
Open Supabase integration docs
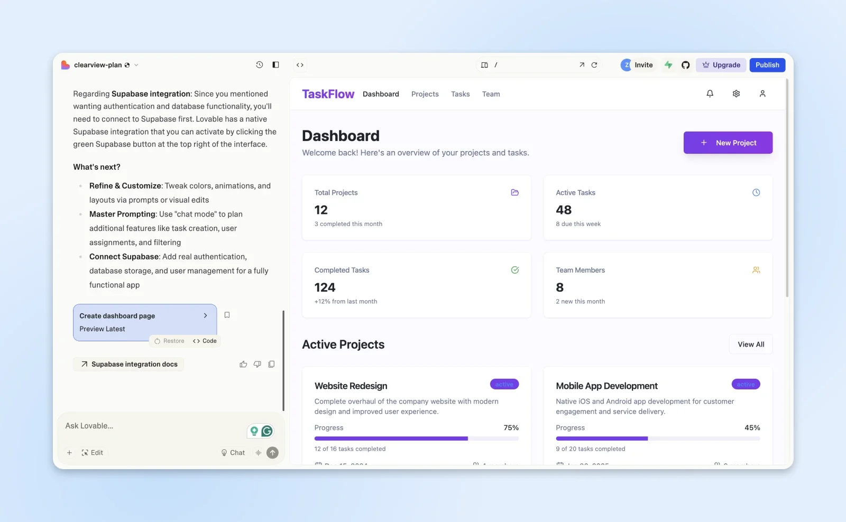pyautogui.click(x=128, y=364)
